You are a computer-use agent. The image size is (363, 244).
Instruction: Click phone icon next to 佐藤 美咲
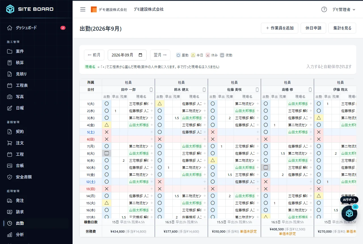(257, 90)
